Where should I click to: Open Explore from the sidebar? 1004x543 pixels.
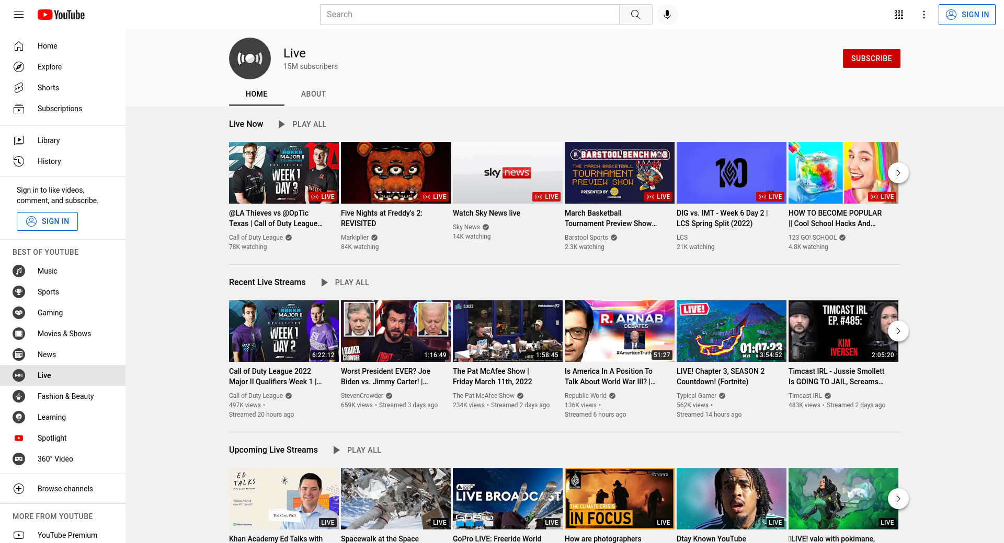63,67
